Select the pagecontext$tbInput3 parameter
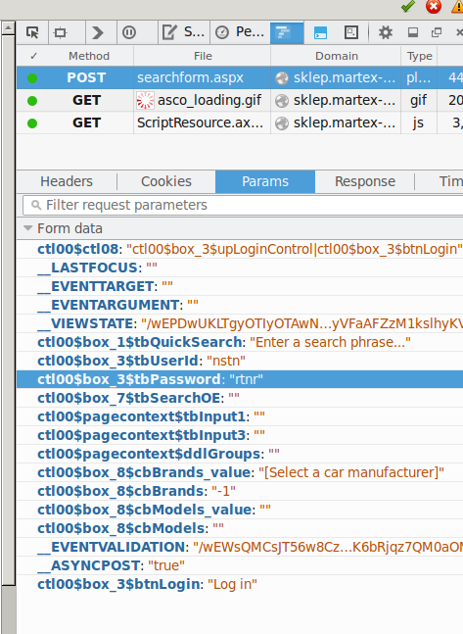The image size is (463, 634). pos(240,435)
